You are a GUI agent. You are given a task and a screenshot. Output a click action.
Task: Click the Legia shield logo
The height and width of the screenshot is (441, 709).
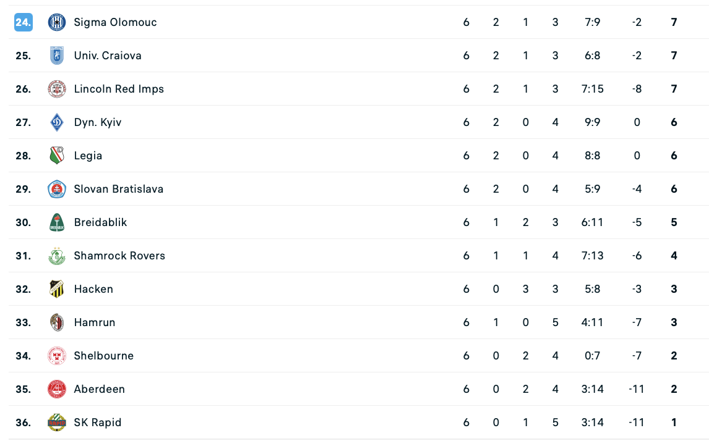click(x=57, y=156)
